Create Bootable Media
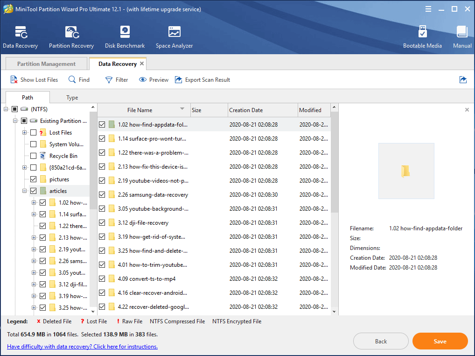Image resolution: width=475 pixels, height=356 pixels. [422, 33]
